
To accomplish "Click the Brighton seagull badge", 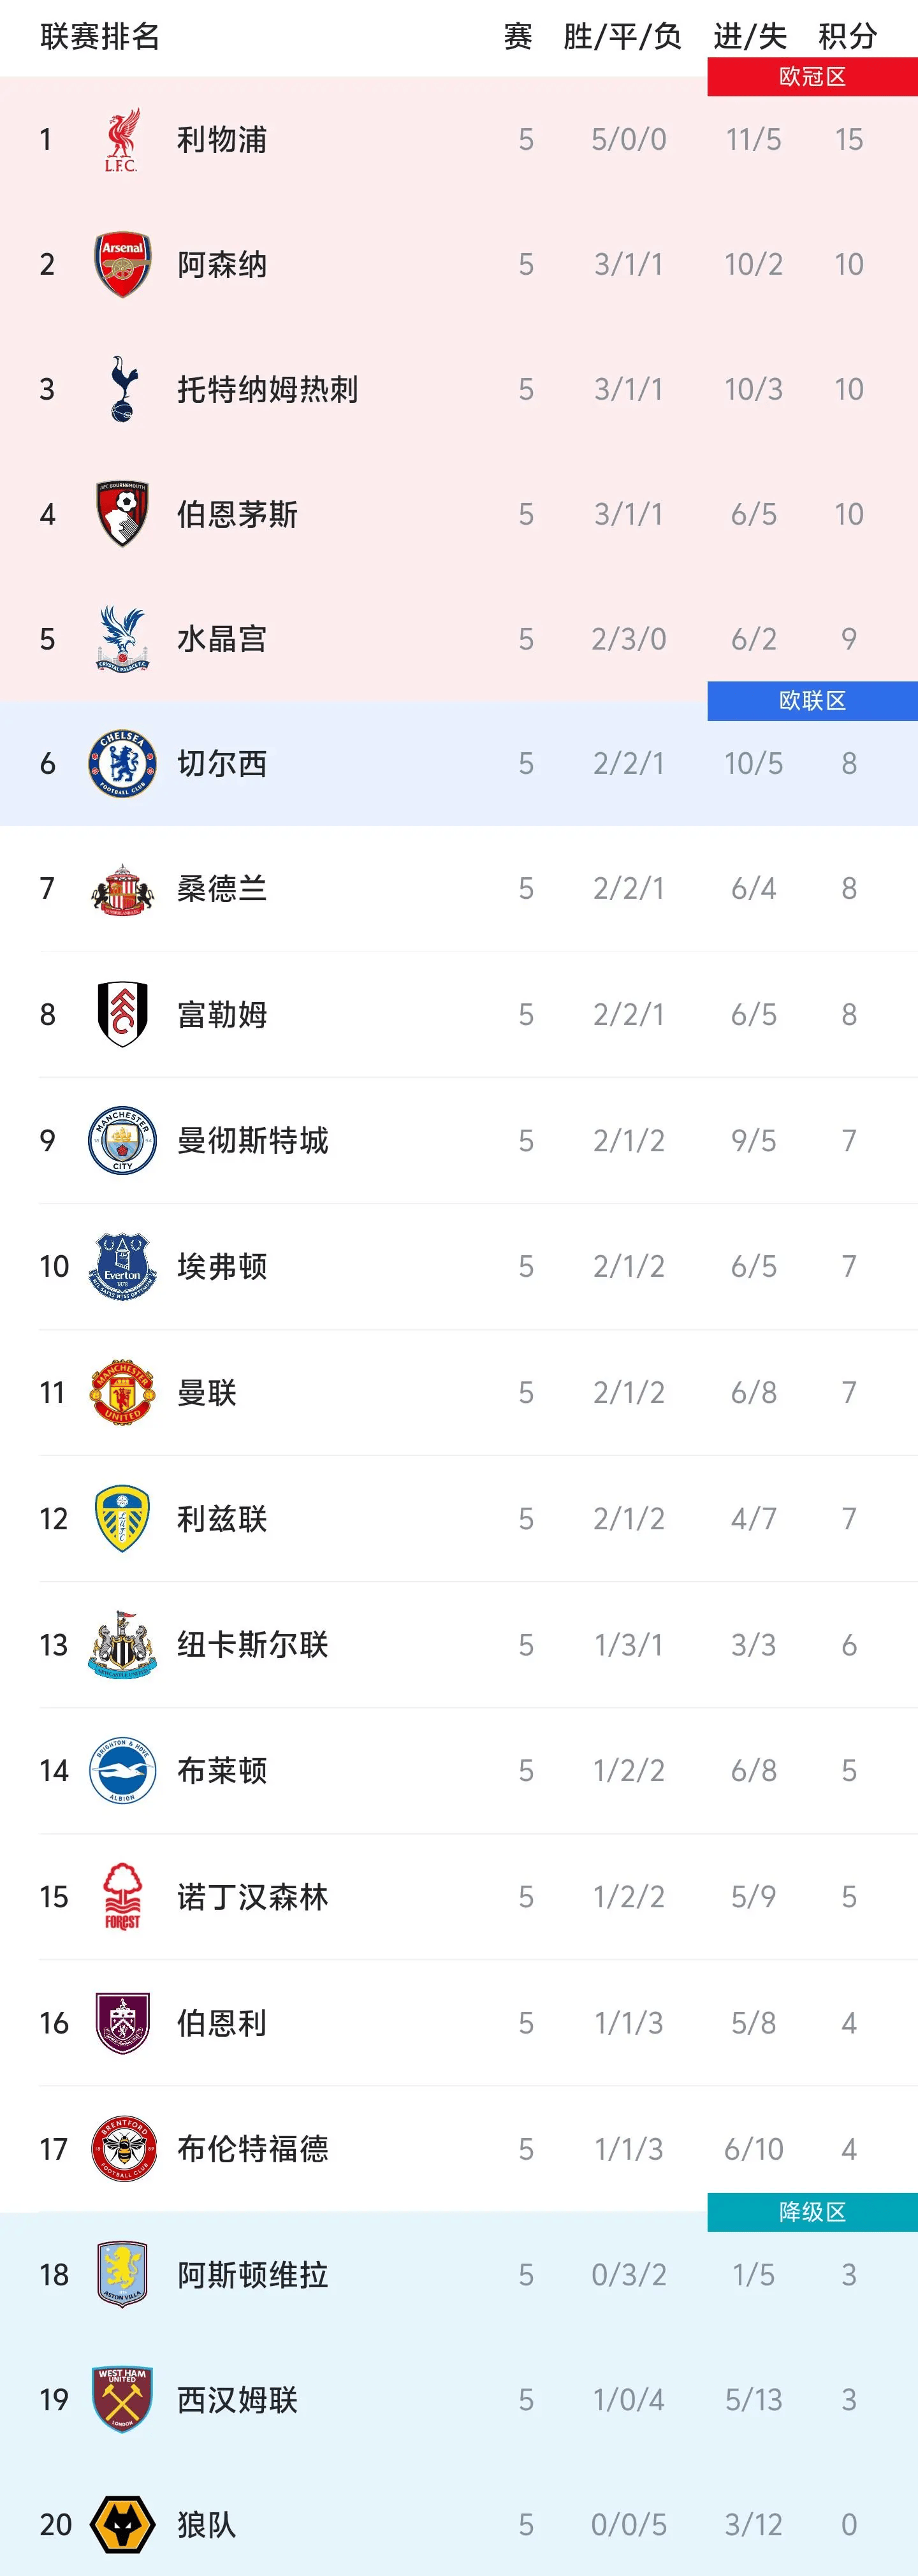I will [x=122, y=1770].
